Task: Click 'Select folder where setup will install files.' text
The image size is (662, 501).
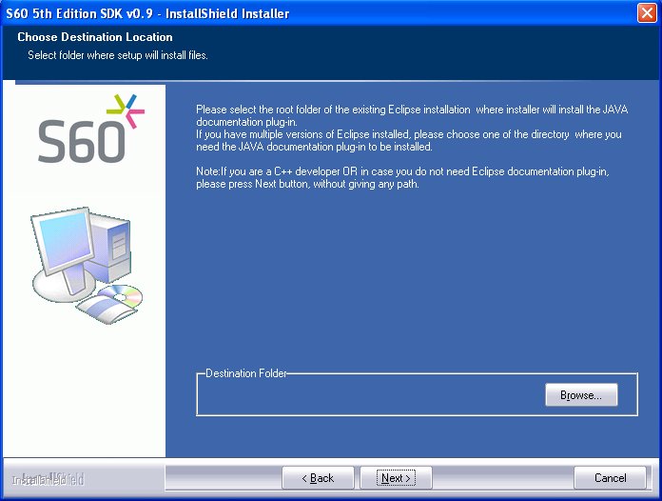Action: pyautogui.click(x=118, y=55)
